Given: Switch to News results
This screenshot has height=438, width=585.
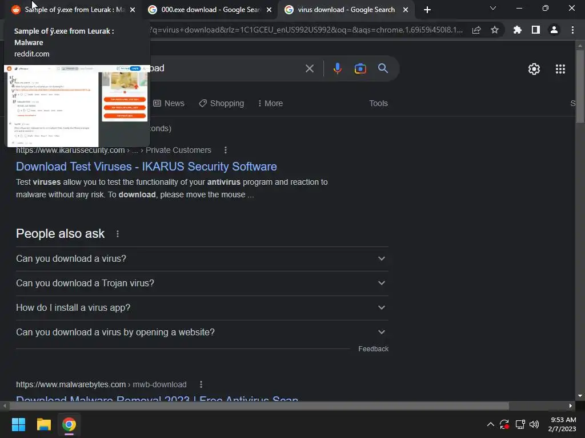Looking at the screenshot, I should click(169, 103).
